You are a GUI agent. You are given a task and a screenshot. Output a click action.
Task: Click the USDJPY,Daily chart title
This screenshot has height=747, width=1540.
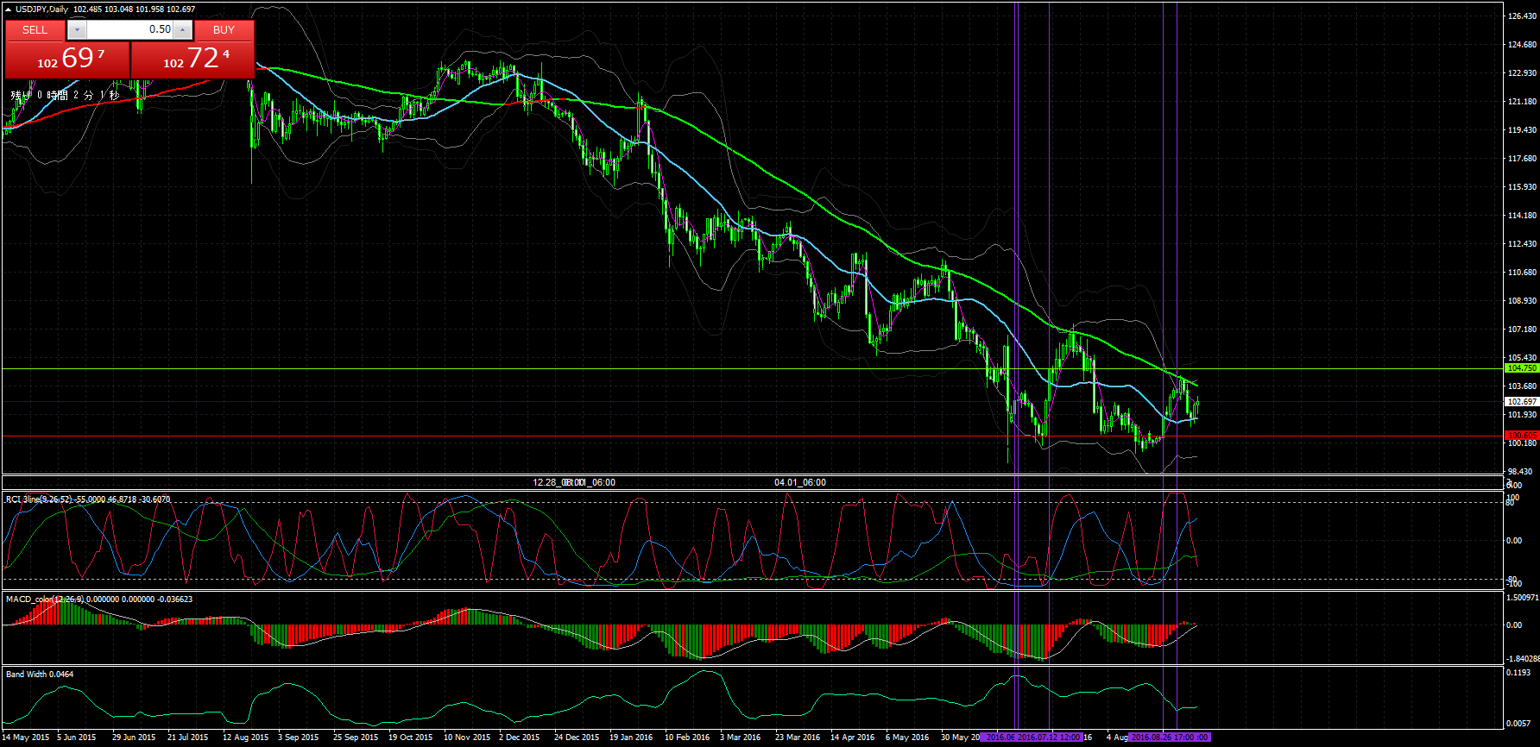42,9
